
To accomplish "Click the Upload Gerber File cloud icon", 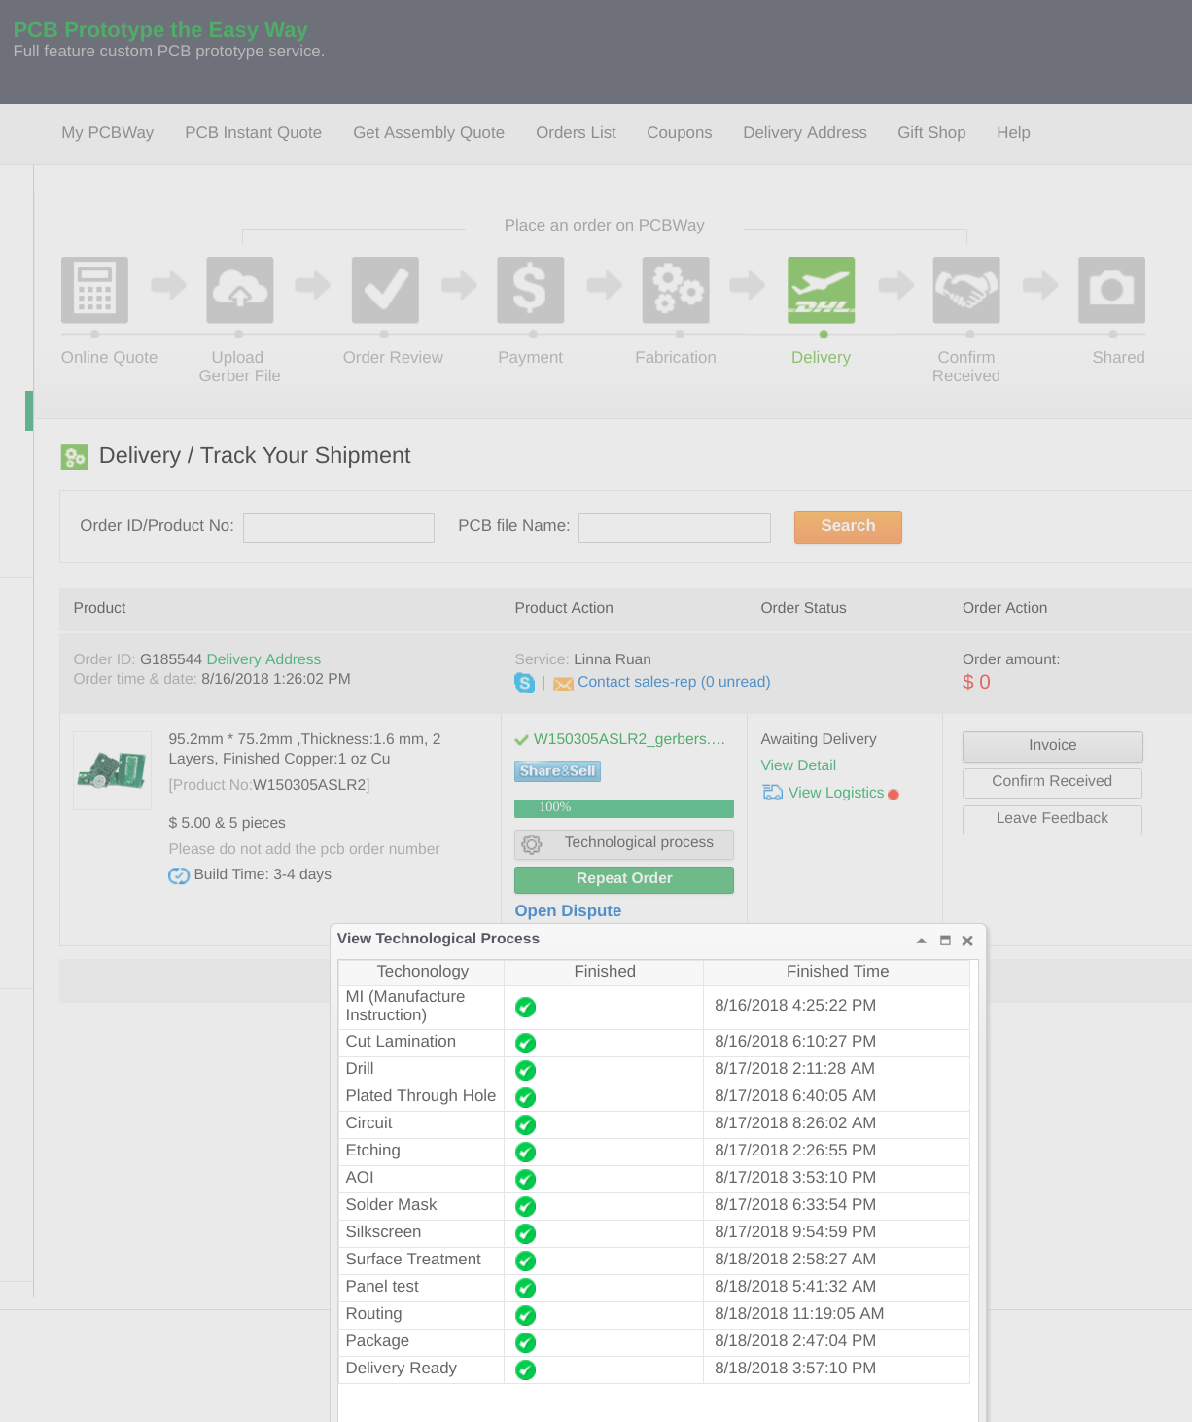I will tap(239, 290).
